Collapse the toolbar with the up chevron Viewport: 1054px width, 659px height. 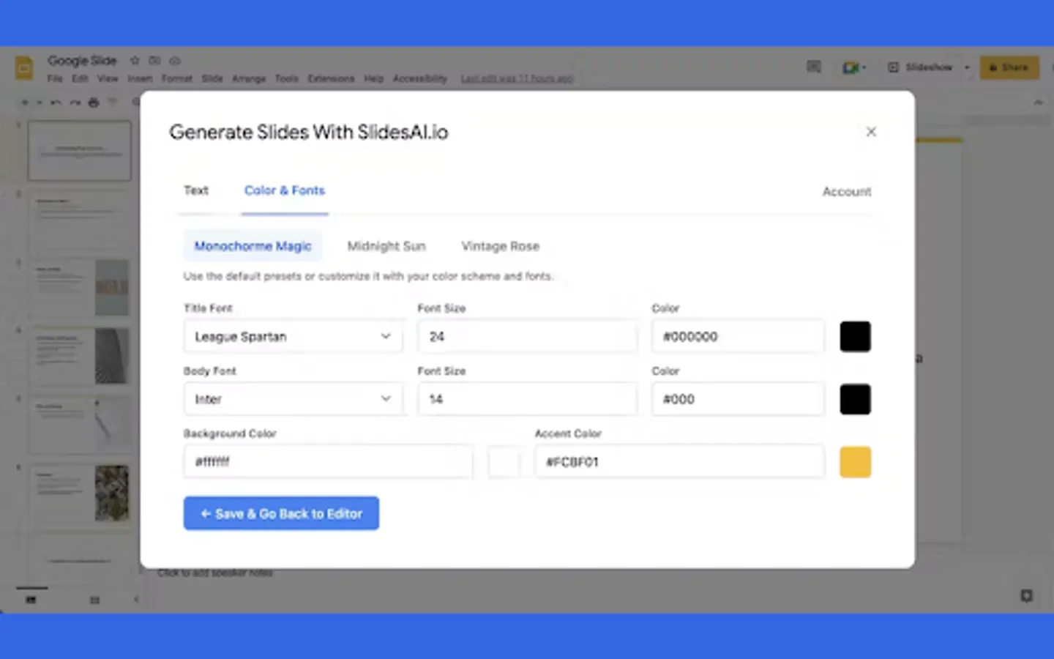(x=1038, y=103)
